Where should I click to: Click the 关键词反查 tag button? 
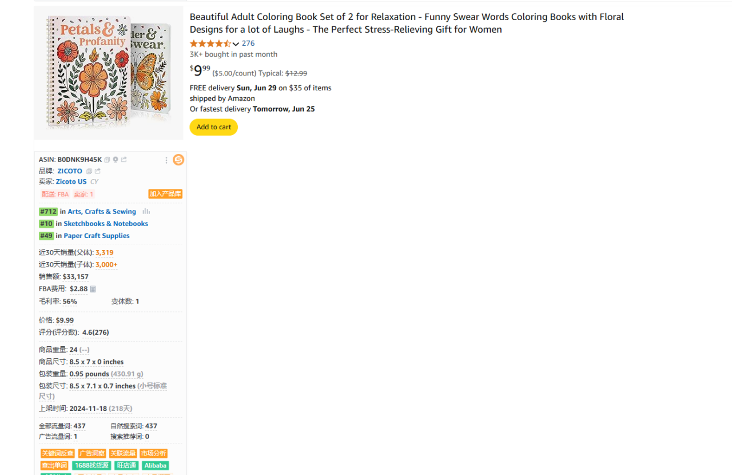coord(58,454)
